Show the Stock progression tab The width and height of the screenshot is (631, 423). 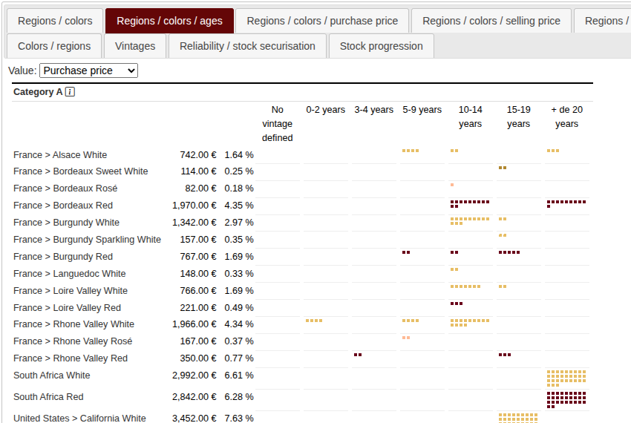click(x=381, y=46)
